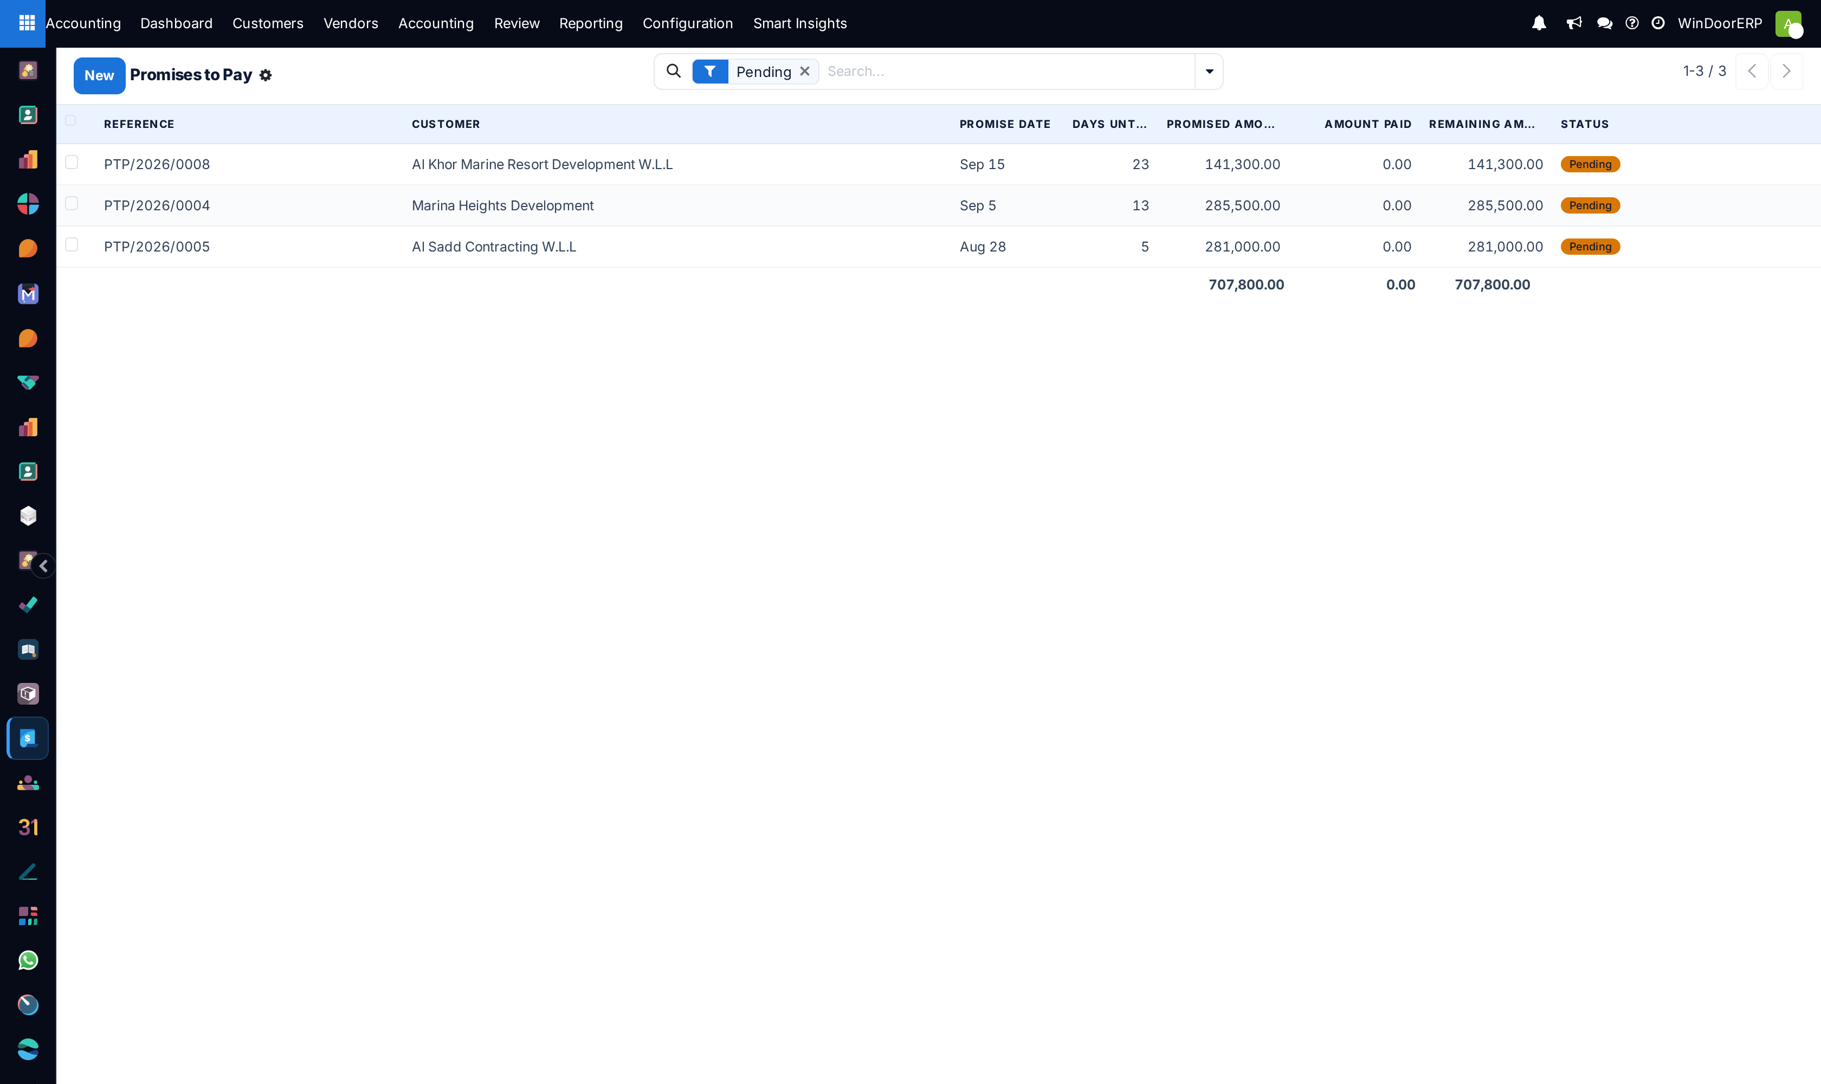Open the Sign pen-line app
This screenshot has height=1084, width=1821.
(28, 872)
